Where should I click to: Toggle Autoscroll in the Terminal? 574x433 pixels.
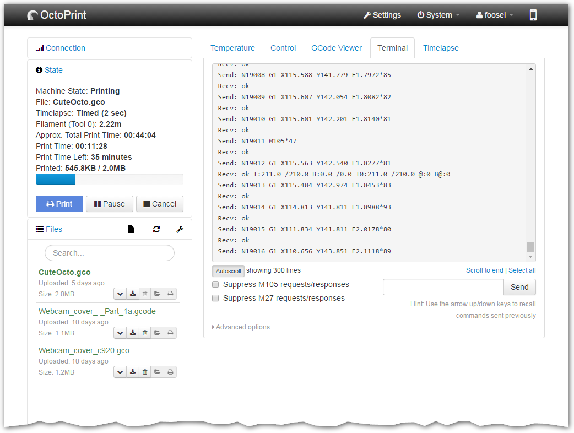click(x=228, y=270)
